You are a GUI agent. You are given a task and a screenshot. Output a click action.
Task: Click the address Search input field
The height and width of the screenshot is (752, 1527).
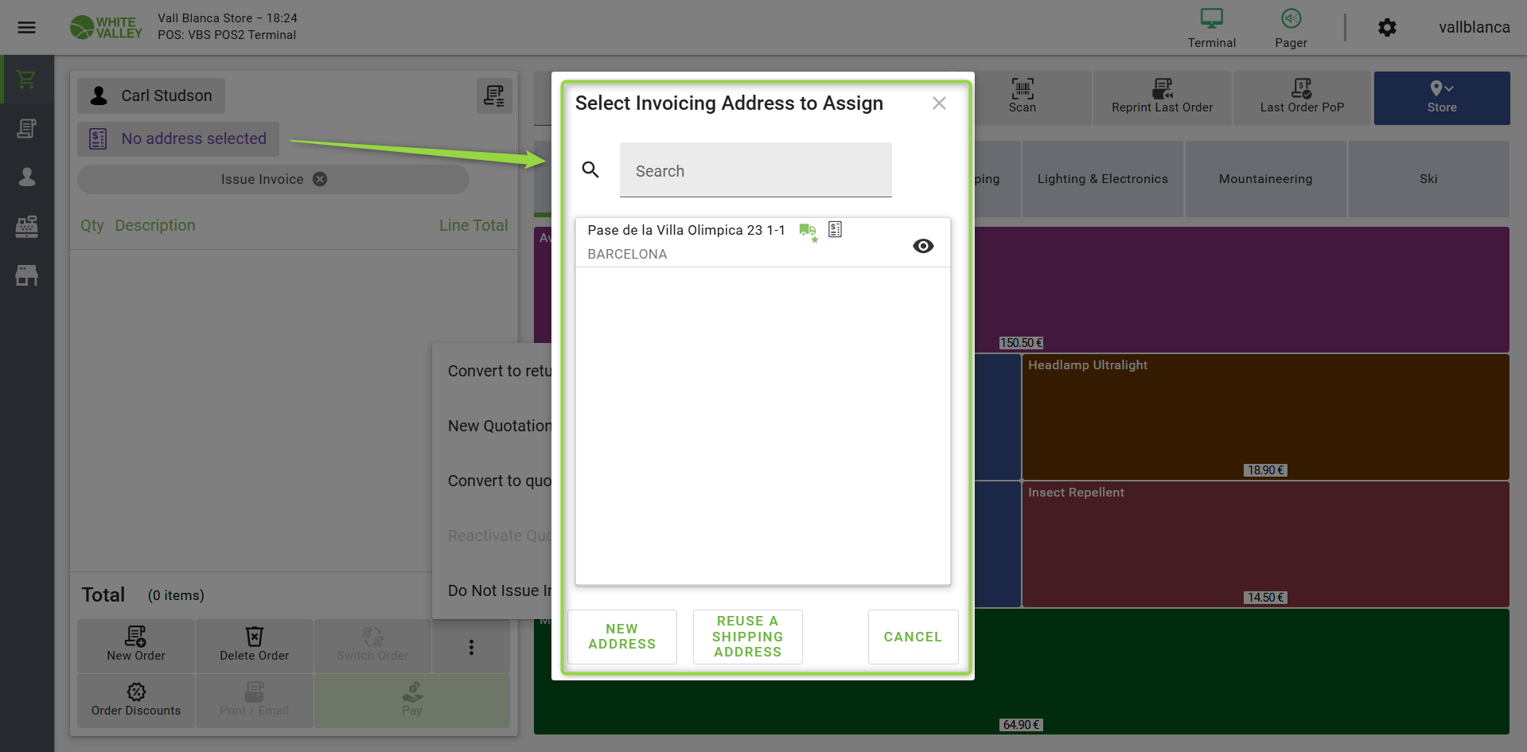tap(755, 171)
